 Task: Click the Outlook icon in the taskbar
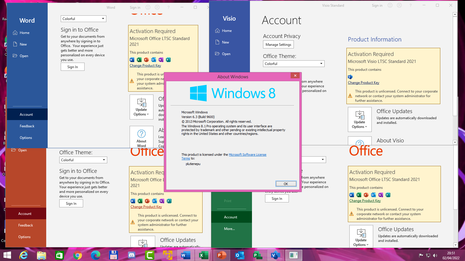pos(239,255)
